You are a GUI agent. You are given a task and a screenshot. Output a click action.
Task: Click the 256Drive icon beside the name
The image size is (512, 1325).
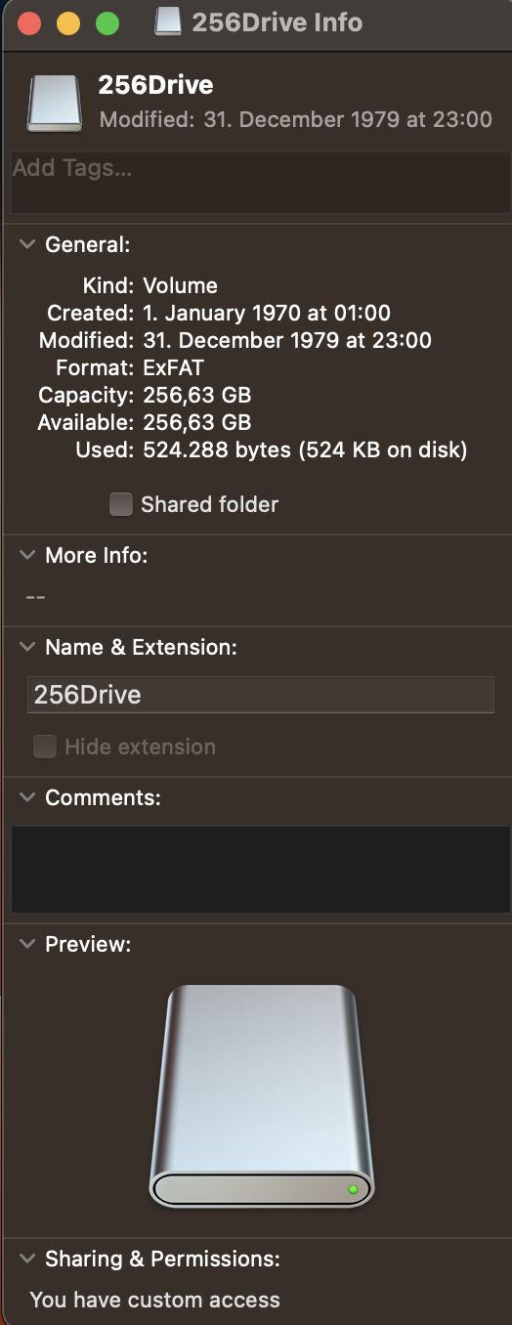(55, 104)
